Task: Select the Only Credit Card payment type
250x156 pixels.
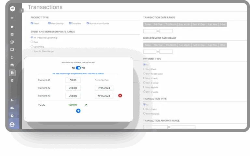Action: [x=145, y=74]
